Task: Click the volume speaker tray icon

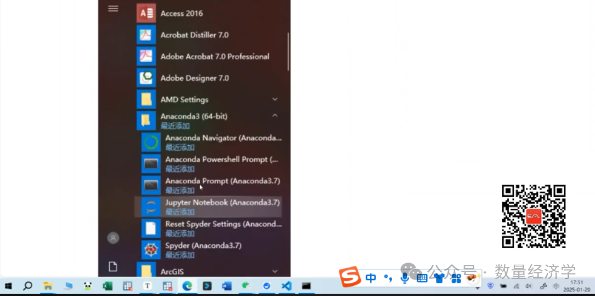Action: (x=529, y=286)
